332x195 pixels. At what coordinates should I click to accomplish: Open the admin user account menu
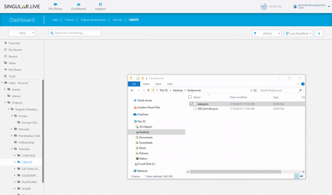(x=312, y=6)
